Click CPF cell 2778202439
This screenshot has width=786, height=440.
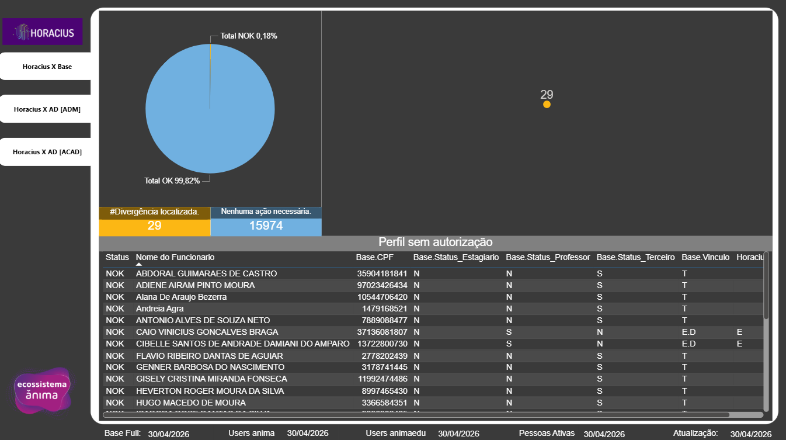tap(384, 356)
